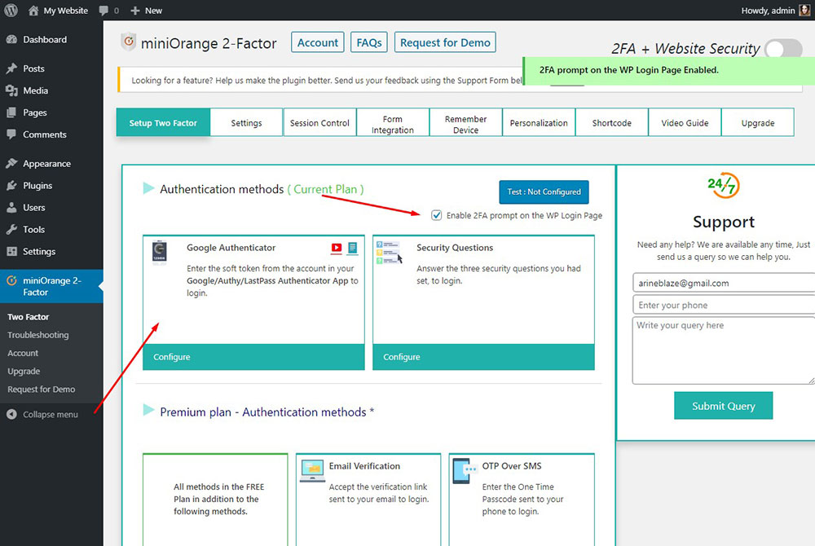The width and height of the screenshot is (815, 546).
Task: Focus the Enter your phone field
Action: [724, 305]
